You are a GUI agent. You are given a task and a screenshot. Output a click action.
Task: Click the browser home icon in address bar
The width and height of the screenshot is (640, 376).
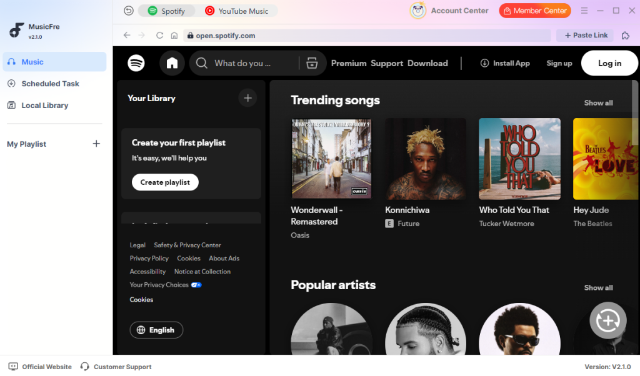point(174,36)
